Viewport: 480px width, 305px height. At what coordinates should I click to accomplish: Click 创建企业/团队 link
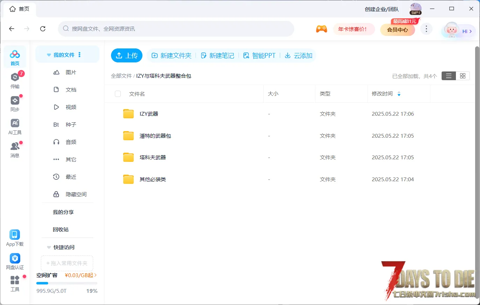coord(382,9)
